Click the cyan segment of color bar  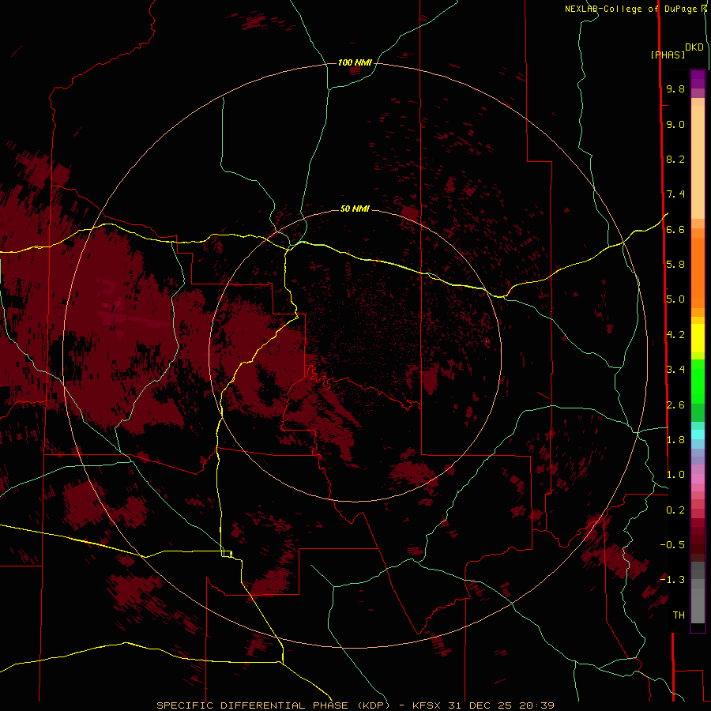(698, 434)
